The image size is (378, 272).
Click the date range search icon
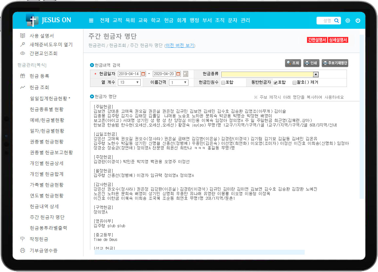coord(186,74)
